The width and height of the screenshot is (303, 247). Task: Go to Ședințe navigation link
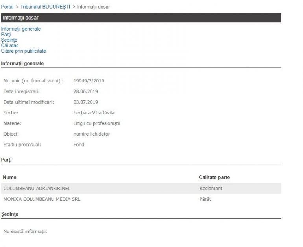pyautogui.click(x=9, y=40)
